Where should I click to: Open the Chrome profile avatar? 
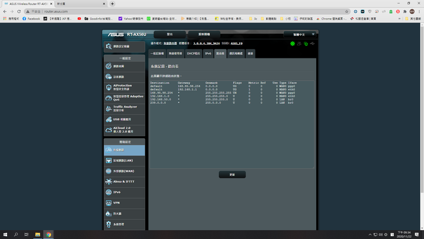412,11
